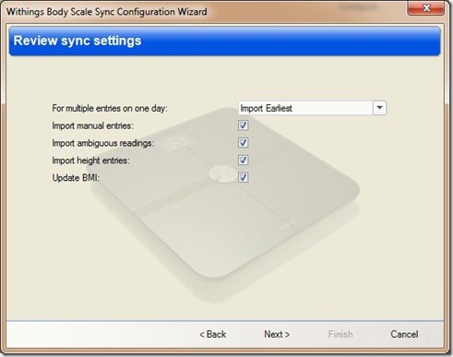Click the 'Import manual entries' label text

click(92, 125)
